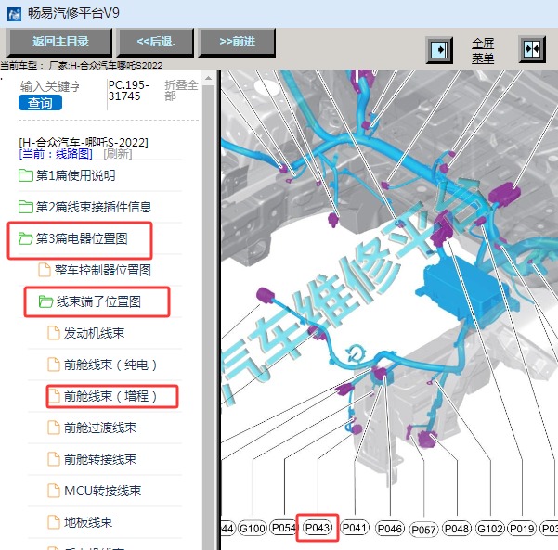Go forward using the >>前进 button
The image size is (558, 550).
click(237, 42)
